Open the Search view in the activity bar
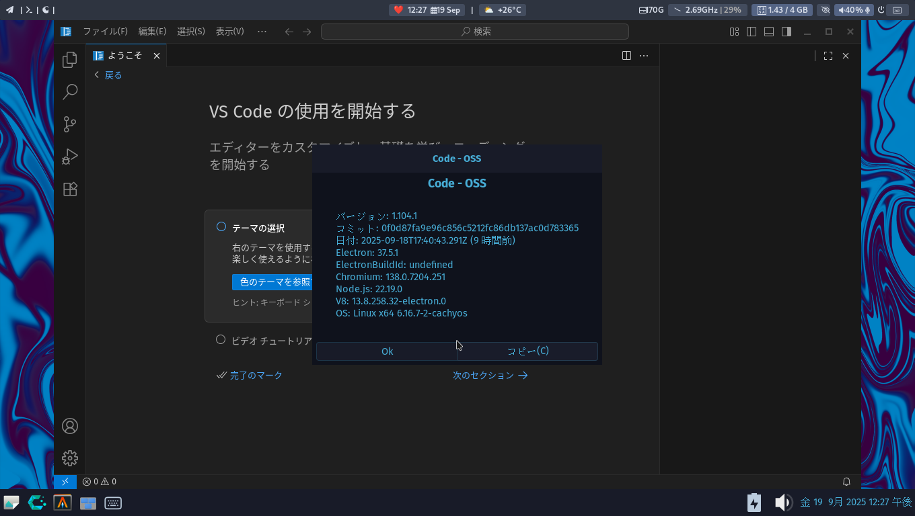This screenshot has height=516, width=915. [70, 92]
